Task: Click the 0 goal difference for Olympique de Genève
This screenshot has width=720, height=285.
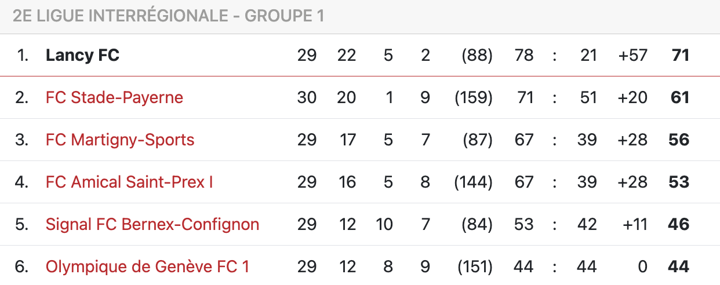Action: click(x=642, y=266)
